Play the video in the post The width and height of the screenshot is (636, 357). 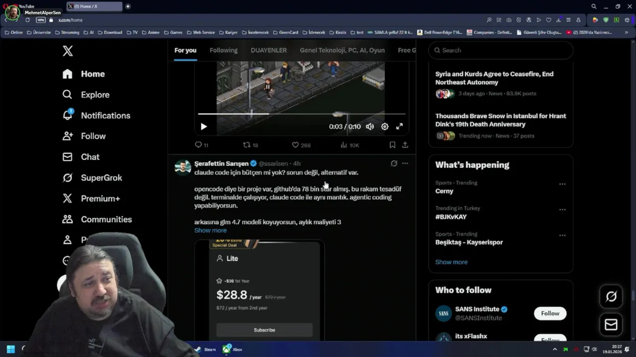pyautogui.click(x=204, y=126)
